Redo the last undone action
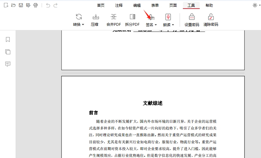261x158 pixels. point(55,5)
